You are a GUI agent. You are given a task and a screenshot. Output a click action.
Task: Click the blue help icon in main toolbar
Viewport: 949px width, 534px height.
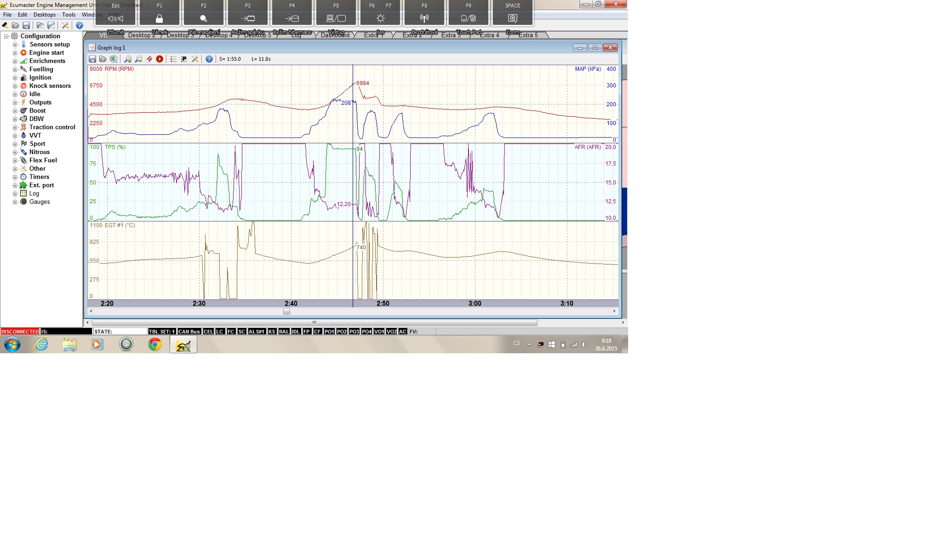(80, 26)
